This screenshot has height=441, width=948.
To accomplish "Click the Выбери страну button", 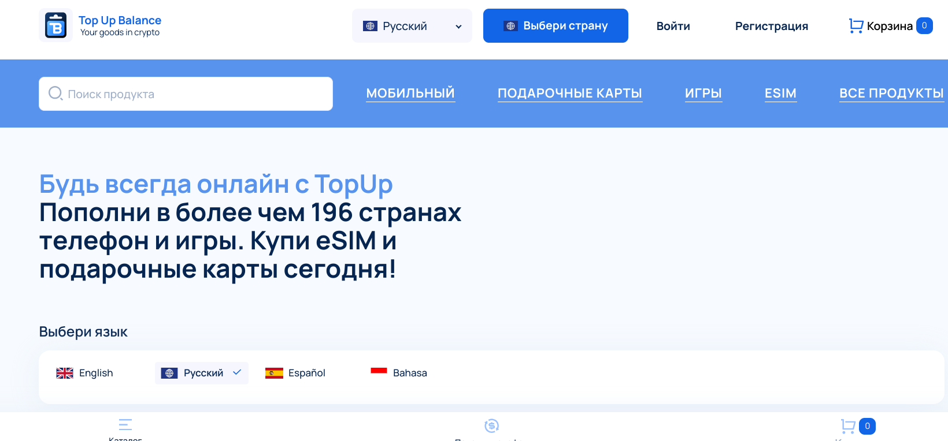I will [x=556, y=26].
